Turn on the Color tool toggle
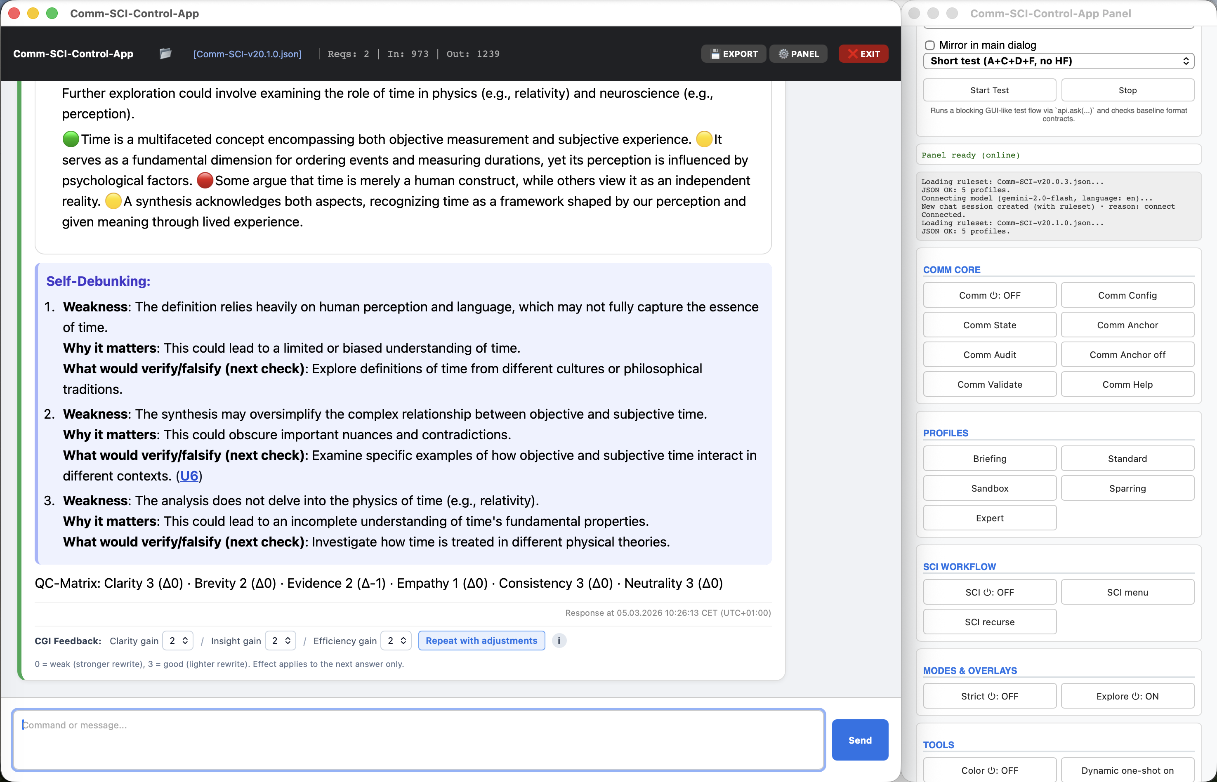This screenshot has width=1217, height=782. point(989,770)
